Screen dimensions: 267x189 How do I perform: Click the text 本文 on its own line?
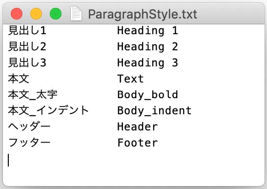19,79
